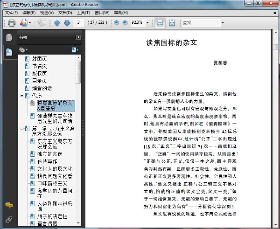This screenshot has width=280, height=229.
Task: Click the document vertical scrollbar thumb
Action: coord(276,47)
